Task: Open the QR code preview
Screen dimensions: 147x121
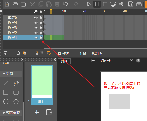Action: (x=121, y=4)
